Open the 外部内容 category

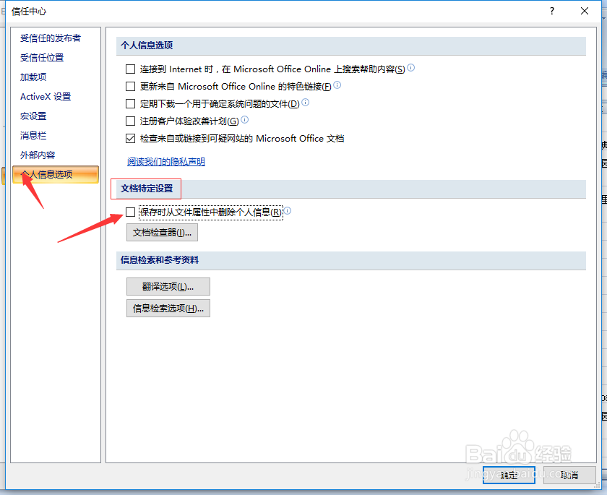pos(38,155)
